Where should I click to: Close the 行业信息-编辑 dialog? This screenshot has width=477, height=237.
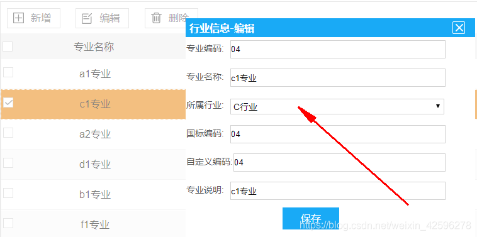459,28
